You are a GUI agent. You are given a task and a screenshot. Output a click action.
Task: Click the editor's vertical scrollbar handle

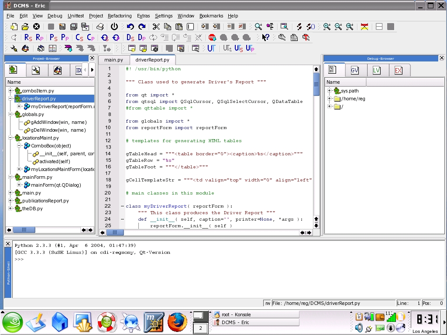click(316, 84)
